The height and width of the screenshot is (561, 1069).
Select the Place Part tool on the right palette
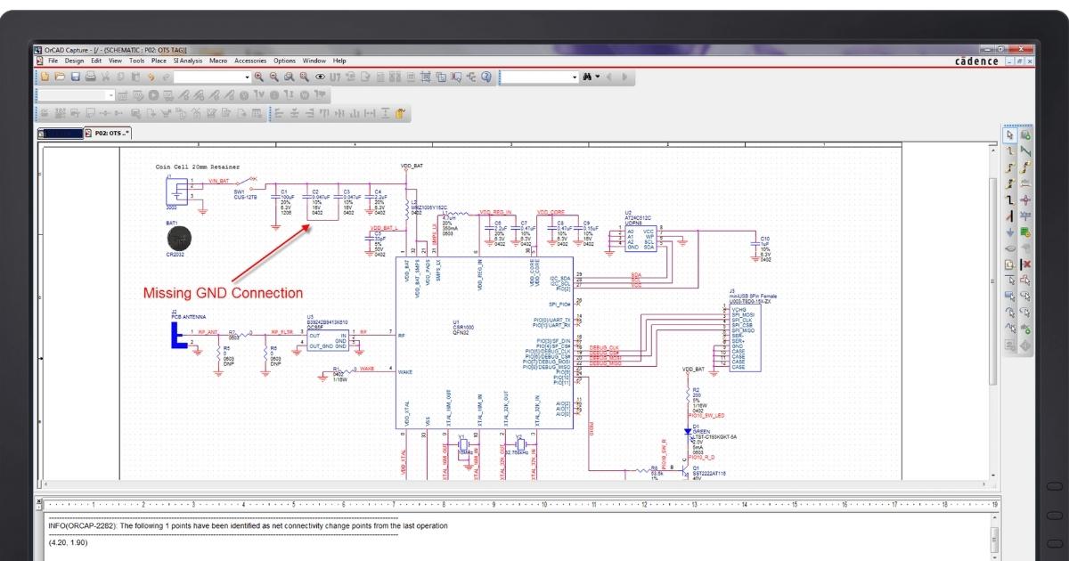(x=1025, y=135)
